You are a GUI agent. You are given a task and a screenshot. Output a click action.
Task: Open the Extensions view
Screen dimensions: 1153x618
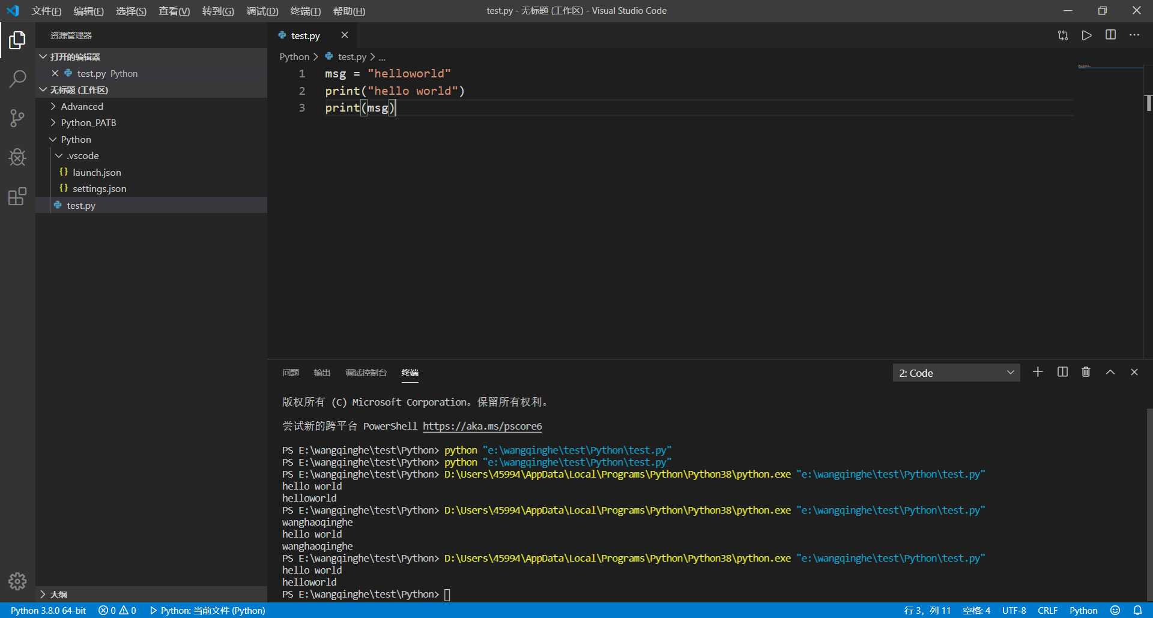pyautogui.click(x=17, y=197)
